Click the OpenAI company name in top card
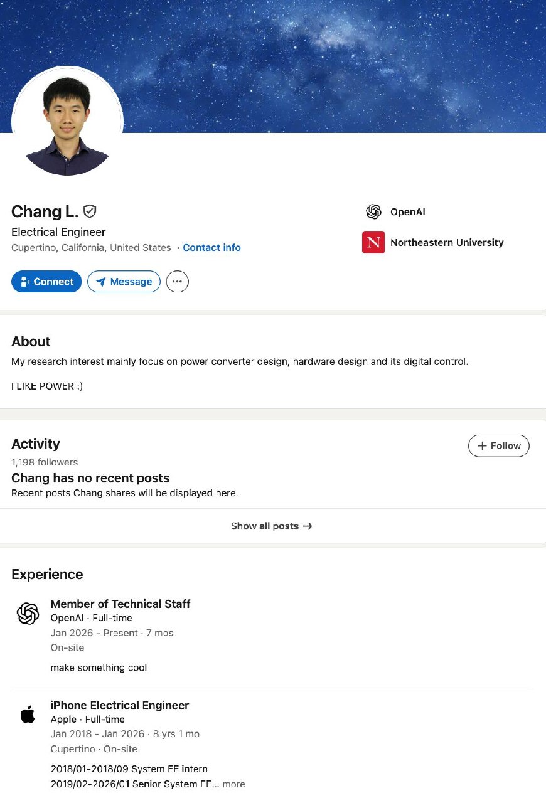This screenshot has width=546, height=803. (408, 212)
